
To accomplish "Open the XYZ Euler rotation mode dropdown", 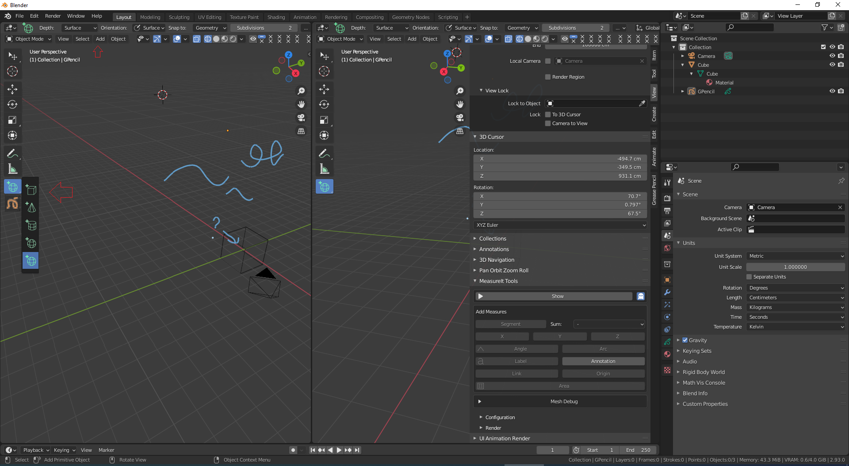I will (x=560, y=225).
